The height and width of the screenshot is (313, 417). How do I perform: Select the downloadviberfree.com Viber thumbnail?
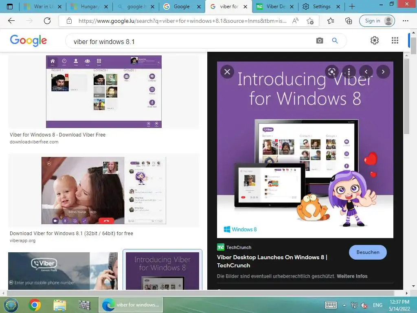(104, 92)
